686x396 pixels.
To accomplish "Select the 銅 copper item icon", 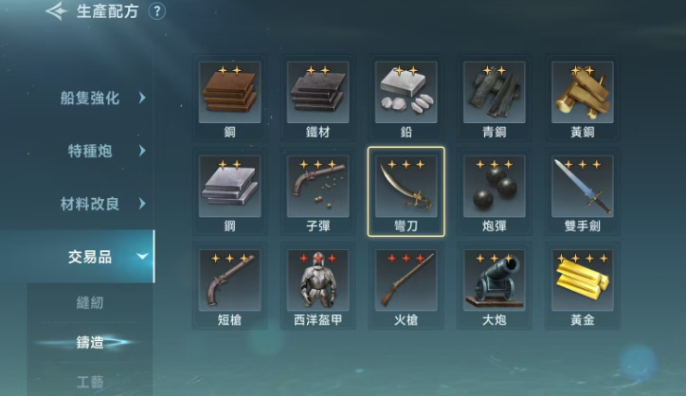I will (x=229, y=92).
